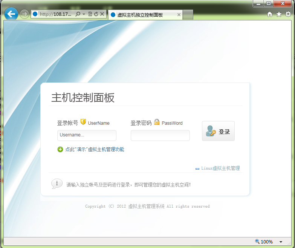Open Favorites star icon
The image size is (295, 248).
click(x=279, y=14)
